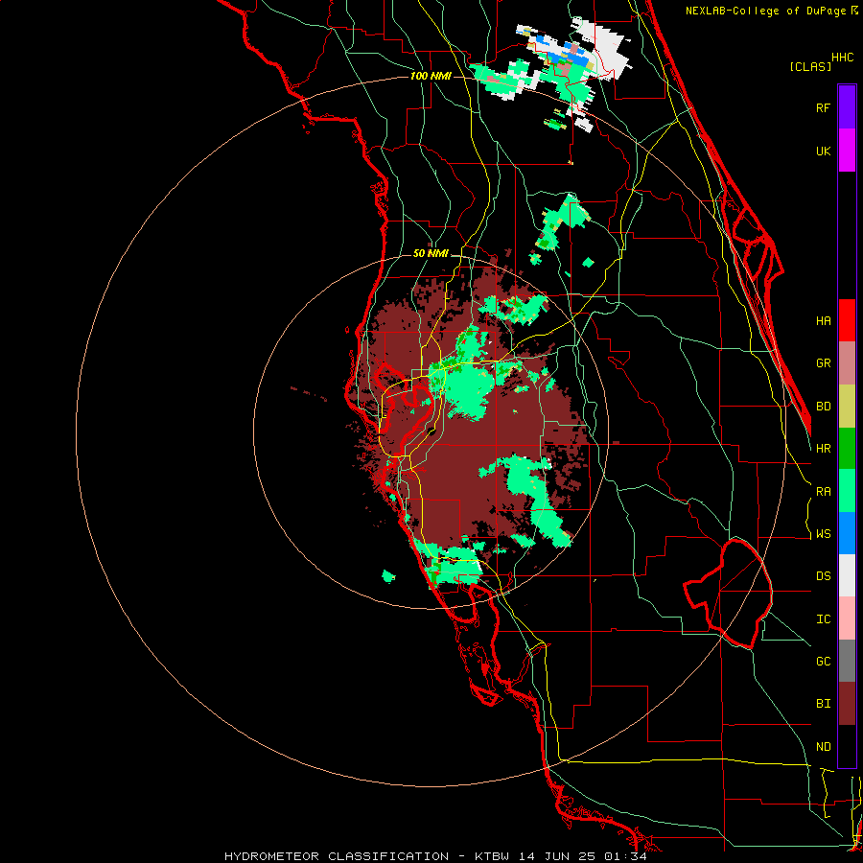Click the HHC product label

tap(842, 58)
